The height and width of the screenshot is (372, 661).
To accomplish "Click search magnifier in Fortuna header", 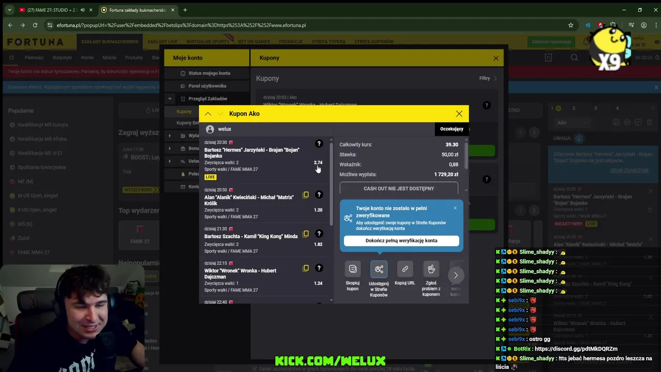I will (x=574, y=58).
